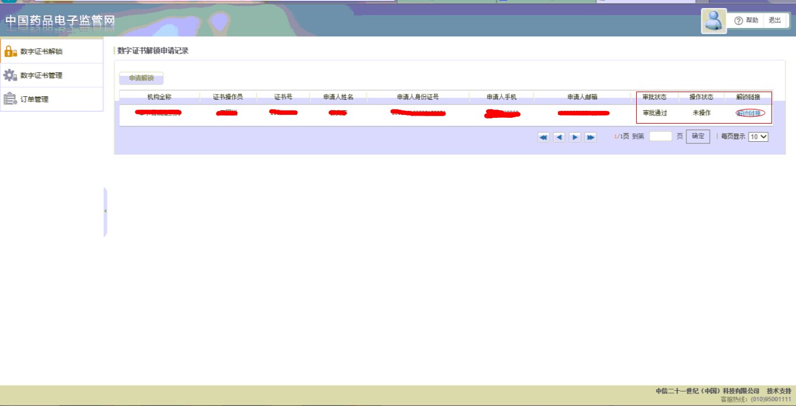
Task: Click the 确定 page jump button
Action: 697,136
